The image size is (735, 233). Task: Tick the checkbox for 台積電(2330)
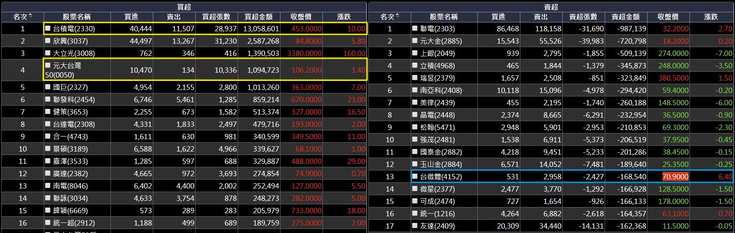[48, 28]
